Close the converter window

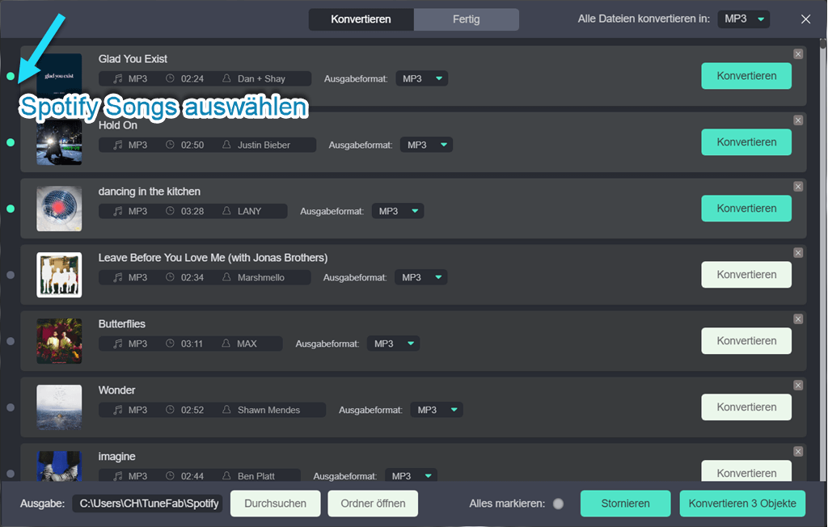click(x=805, y=19)
